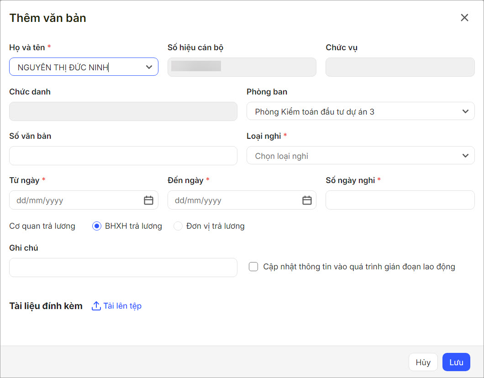Focus the Số văn bản input field
This screenshot has height=378, width=484.
coord(123,156)
